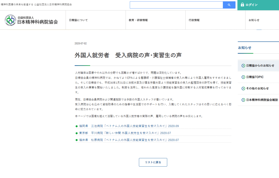The height and width of the screenshot is (178, 279).
Task: Click the arrow icon beside 日本精神科病院協会雑誌
Action: tap(243, 100)
